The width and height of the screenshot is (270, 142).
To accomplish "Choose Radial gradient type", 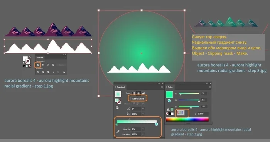I will coord(138,93).
